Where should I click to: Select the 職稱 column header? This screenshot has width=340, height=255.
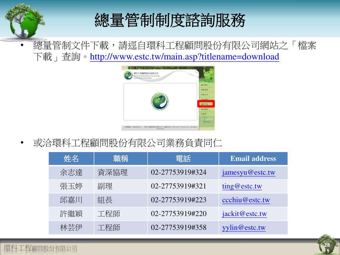click(x=121, y=158)
